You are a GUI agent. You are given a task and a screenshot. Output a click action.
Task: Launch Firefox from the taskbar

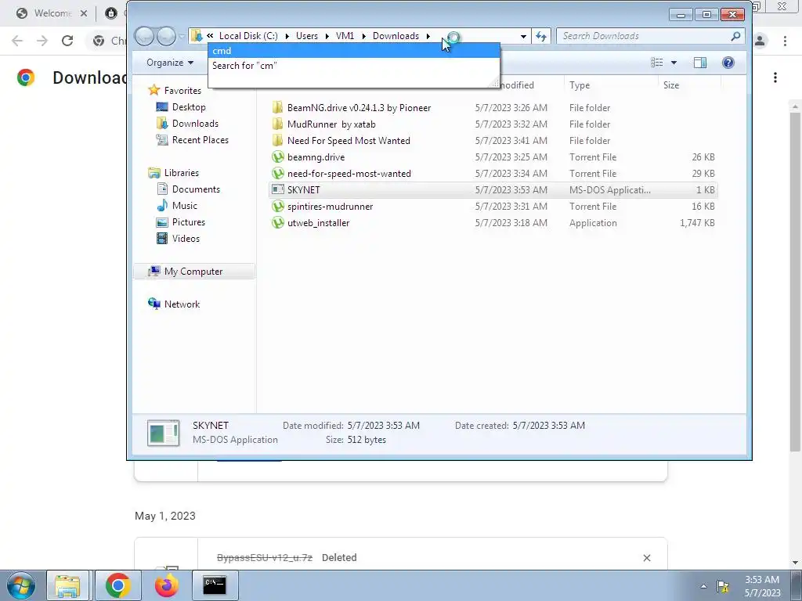click(166, 585)
